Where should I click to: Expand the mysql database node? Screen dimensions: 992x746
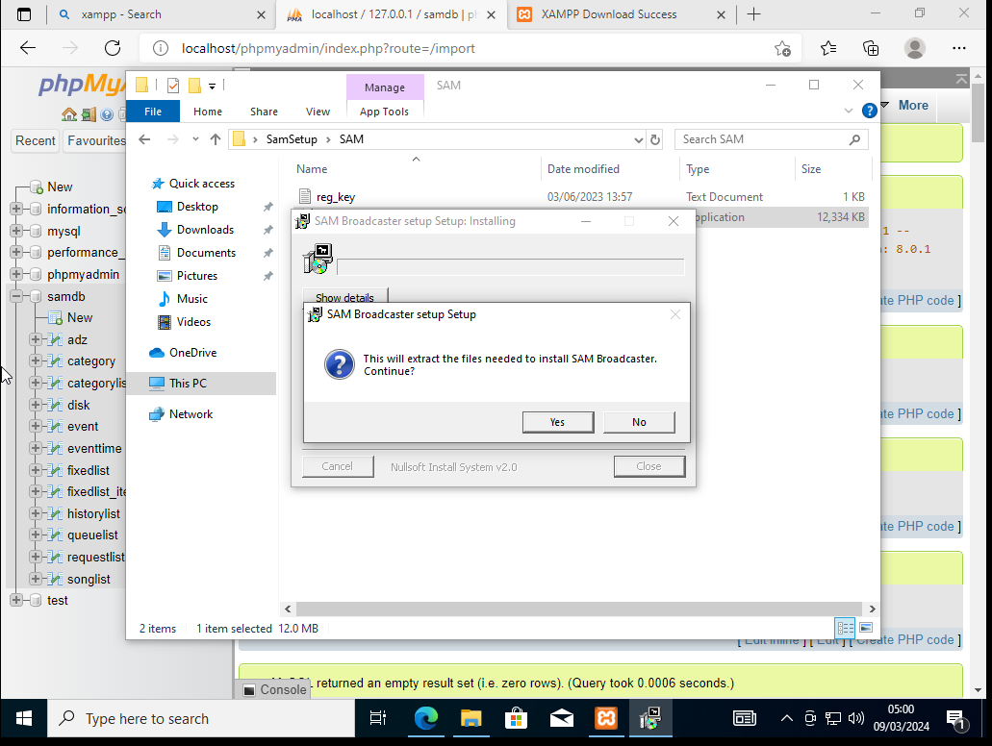(x=16, y=231)
